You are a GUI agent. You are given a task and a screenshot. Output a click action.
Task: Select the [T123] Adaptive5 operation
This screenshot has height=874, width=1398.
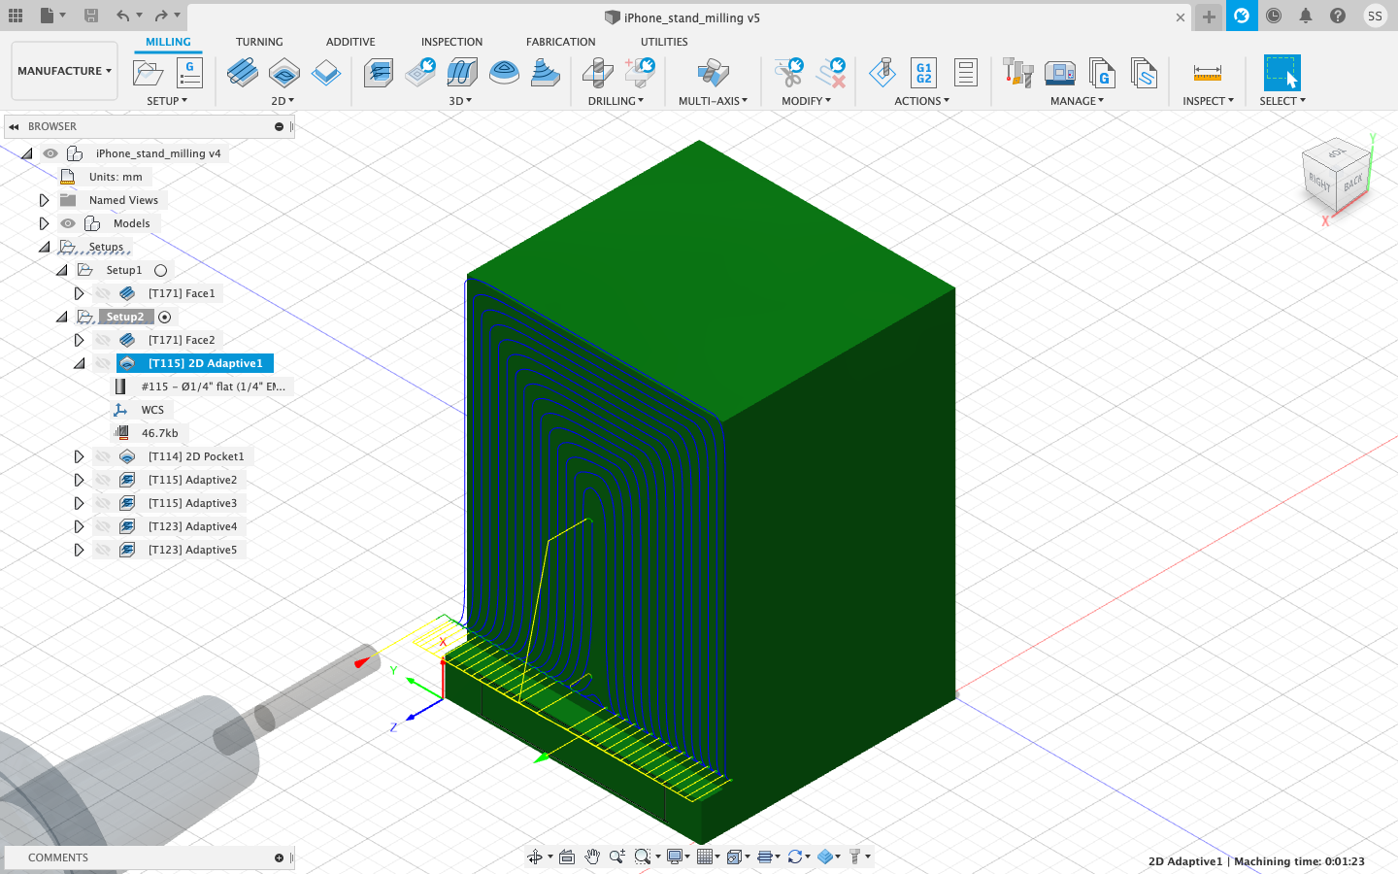click(192, 550)
